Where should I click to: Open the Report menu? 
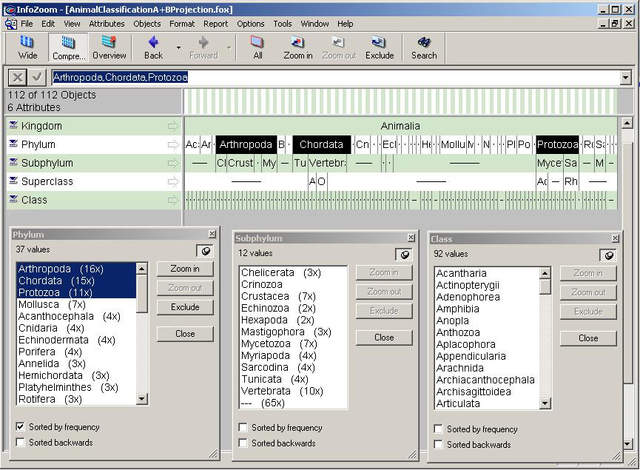(216, 24)
